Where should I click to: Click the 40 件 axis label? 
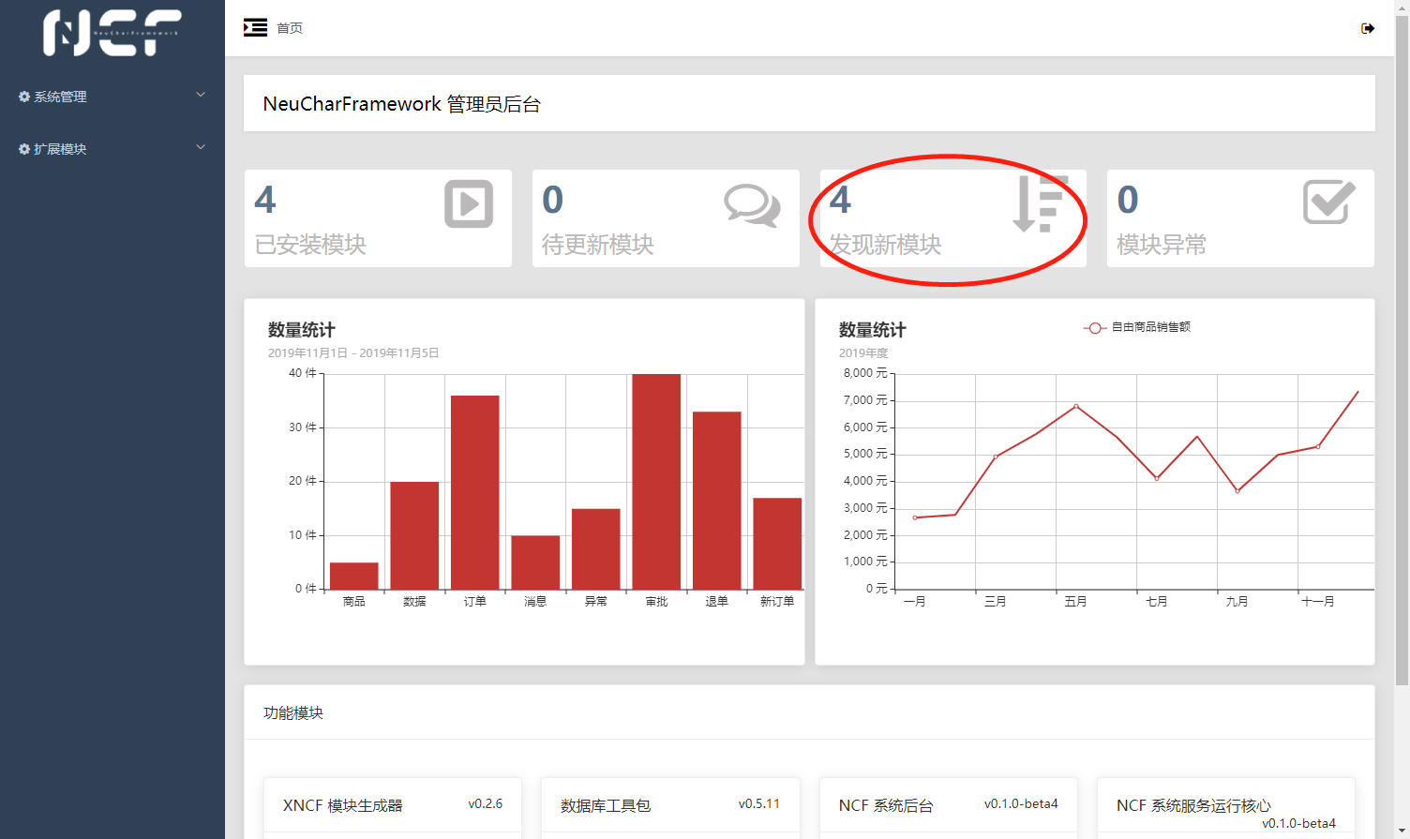point(303,373)
